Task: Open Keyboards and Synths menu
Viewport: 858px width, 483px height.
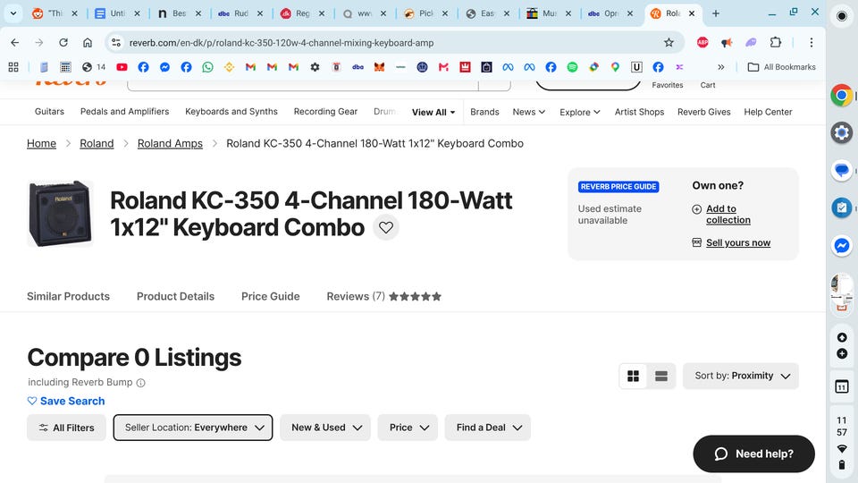Action: click(x=231, y=112)
